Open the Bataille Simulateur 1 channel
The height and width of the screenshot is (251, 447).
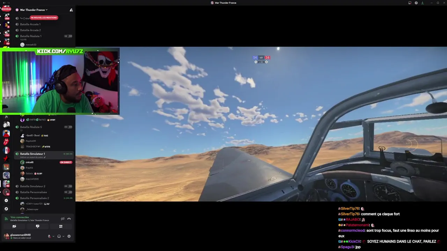coord(32,154)
